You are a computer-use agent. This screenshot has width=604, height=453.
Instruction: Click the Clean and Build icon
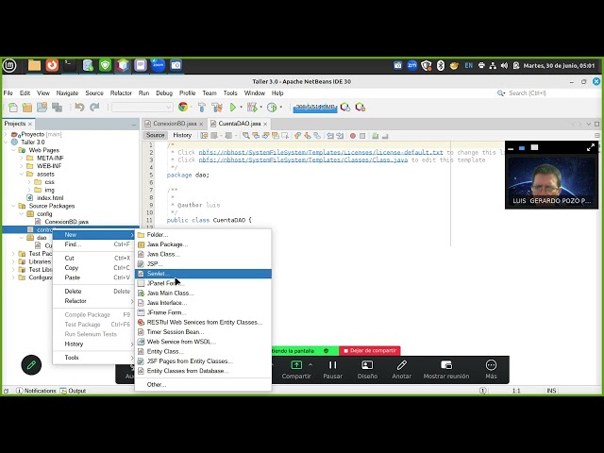[x=217, y=107]
